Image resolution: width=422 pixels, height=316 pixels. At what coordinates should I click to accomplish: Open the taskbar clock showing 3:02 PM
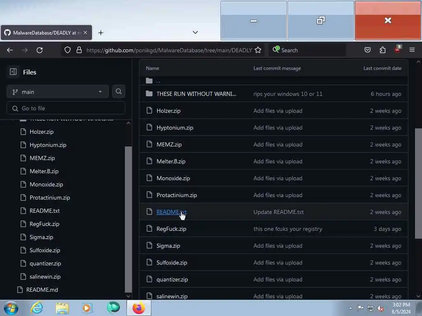pyautogui.click(x=401, y=309)
